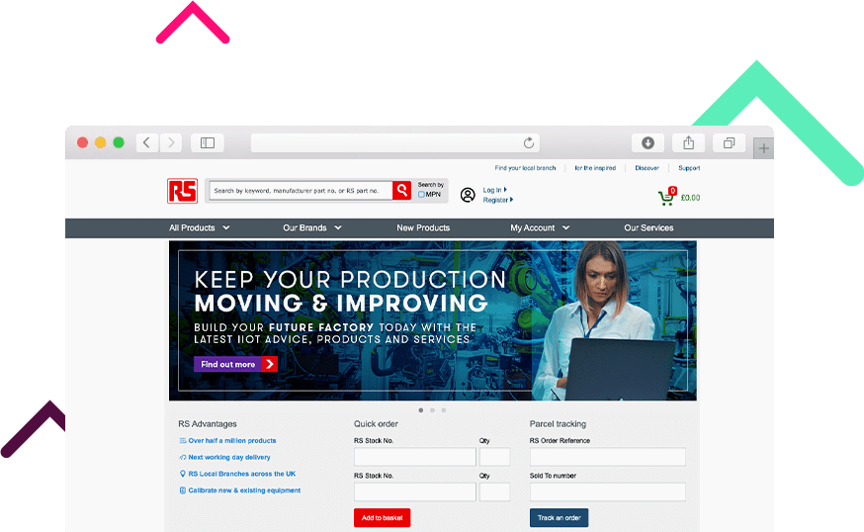This screenshot has width=864, height=532.
Task: Show all tabs overview icon
Action: point(729,142)
